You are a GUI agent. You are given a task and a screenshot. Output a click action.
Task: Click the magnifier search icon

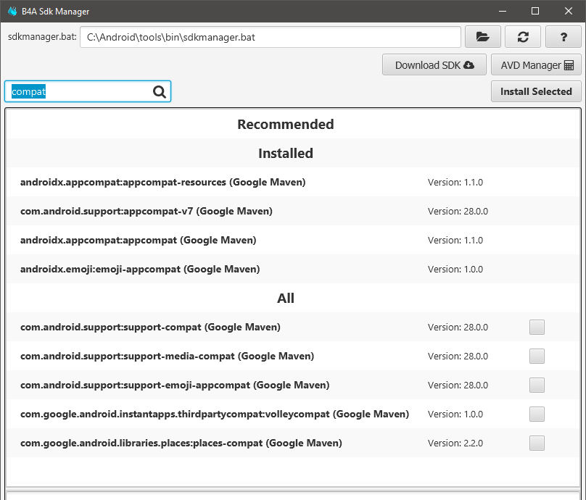coord(160,91)
